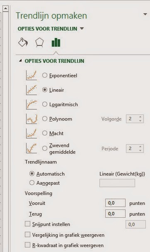This screenshot has height=252, width=150.
Task: Select the Macht radio button
Action: [45, 133]
